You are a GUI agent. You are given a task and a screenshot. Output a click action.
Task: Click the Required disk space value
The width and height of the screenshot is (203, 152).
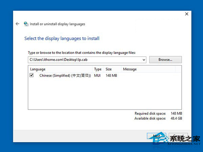click(x=176, y=114)
